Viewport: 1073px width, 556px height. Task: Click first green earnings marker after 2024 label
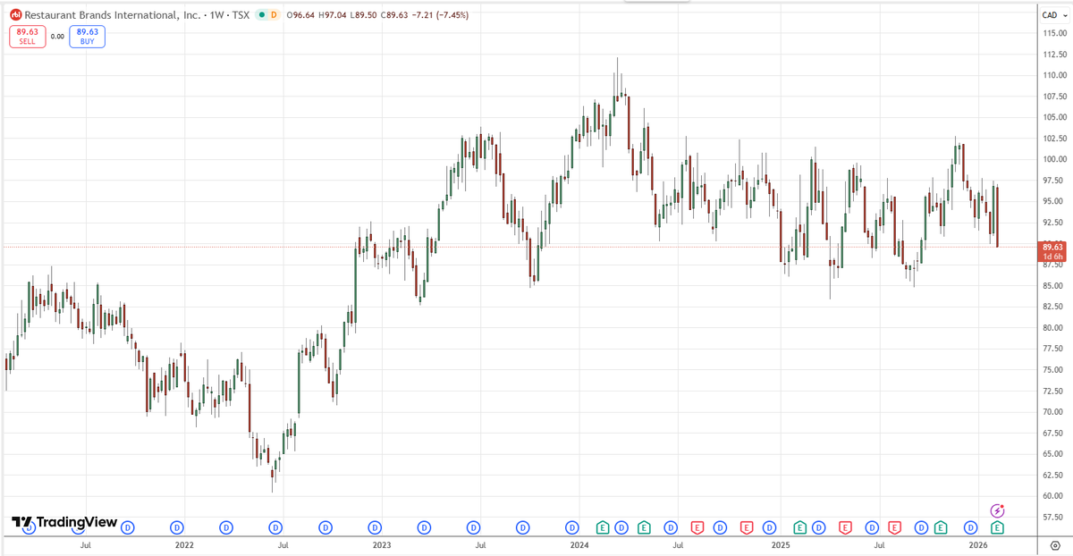pyautogui.click(x=603, y=528)
